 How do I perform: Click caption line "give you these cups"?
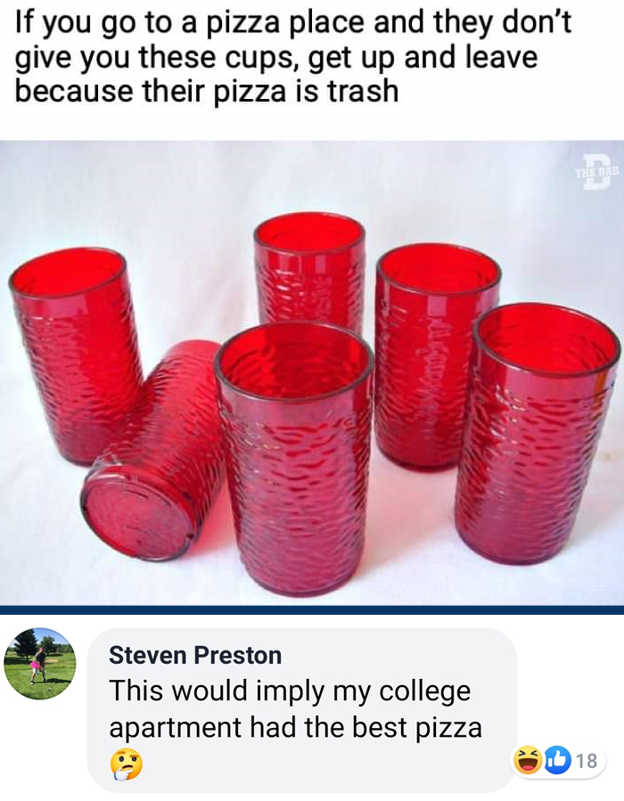(276, 58)
